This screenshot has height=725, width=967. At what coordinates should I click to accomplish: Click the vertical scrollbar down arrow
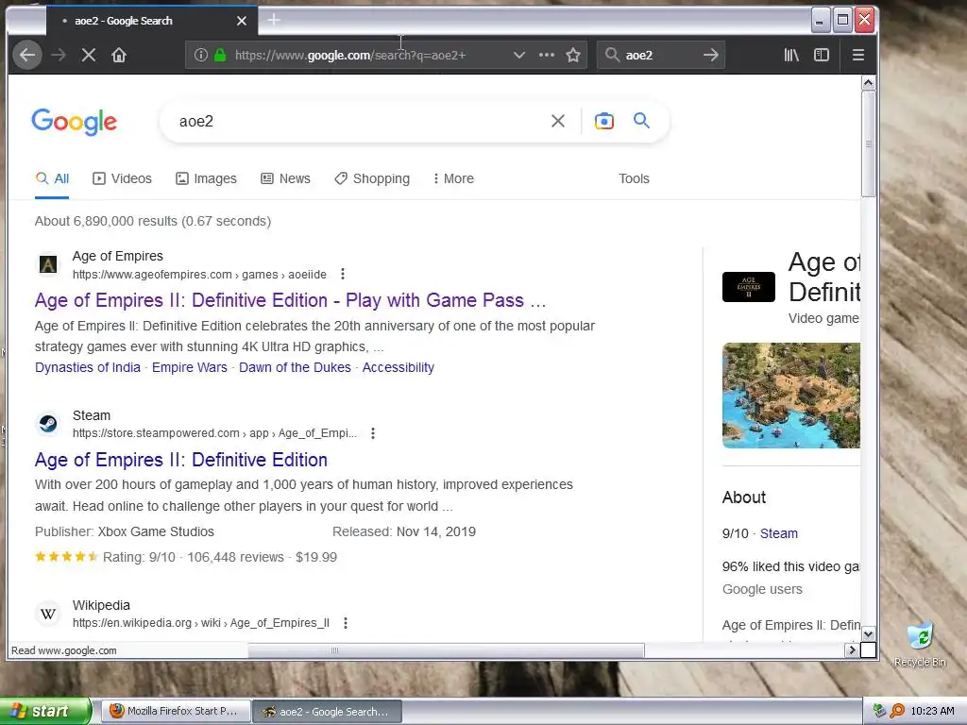[869, 633]
